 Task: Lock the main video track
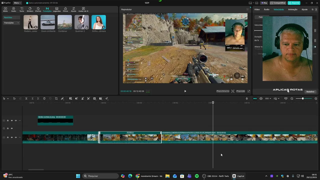click(x=8, y=137)
